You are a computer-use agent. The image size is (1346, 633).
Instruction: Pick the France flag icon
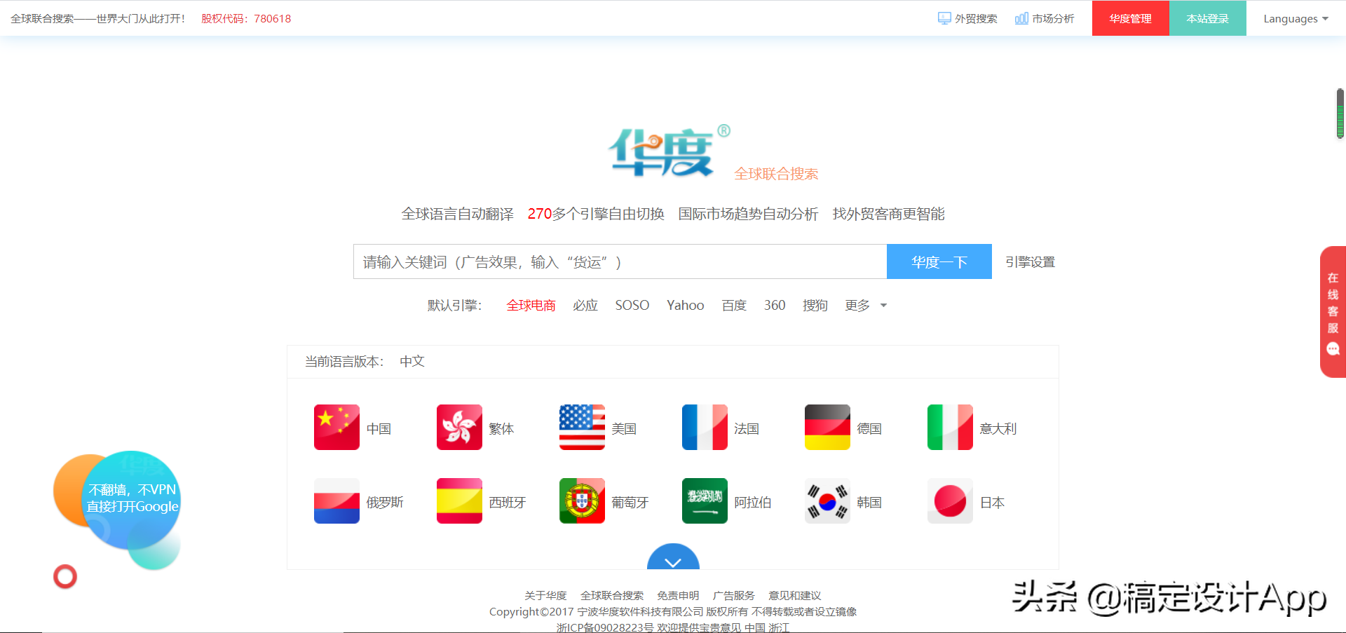point(705,427)
